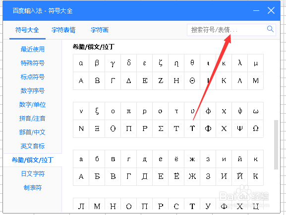
Task: Minimize the symbol window
Action: [x=256, y=10]
